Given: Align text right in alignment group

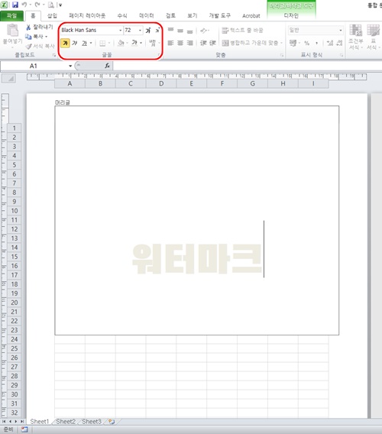Looking at the screenshot, I should pyautogui.click(x=189, y=43).
